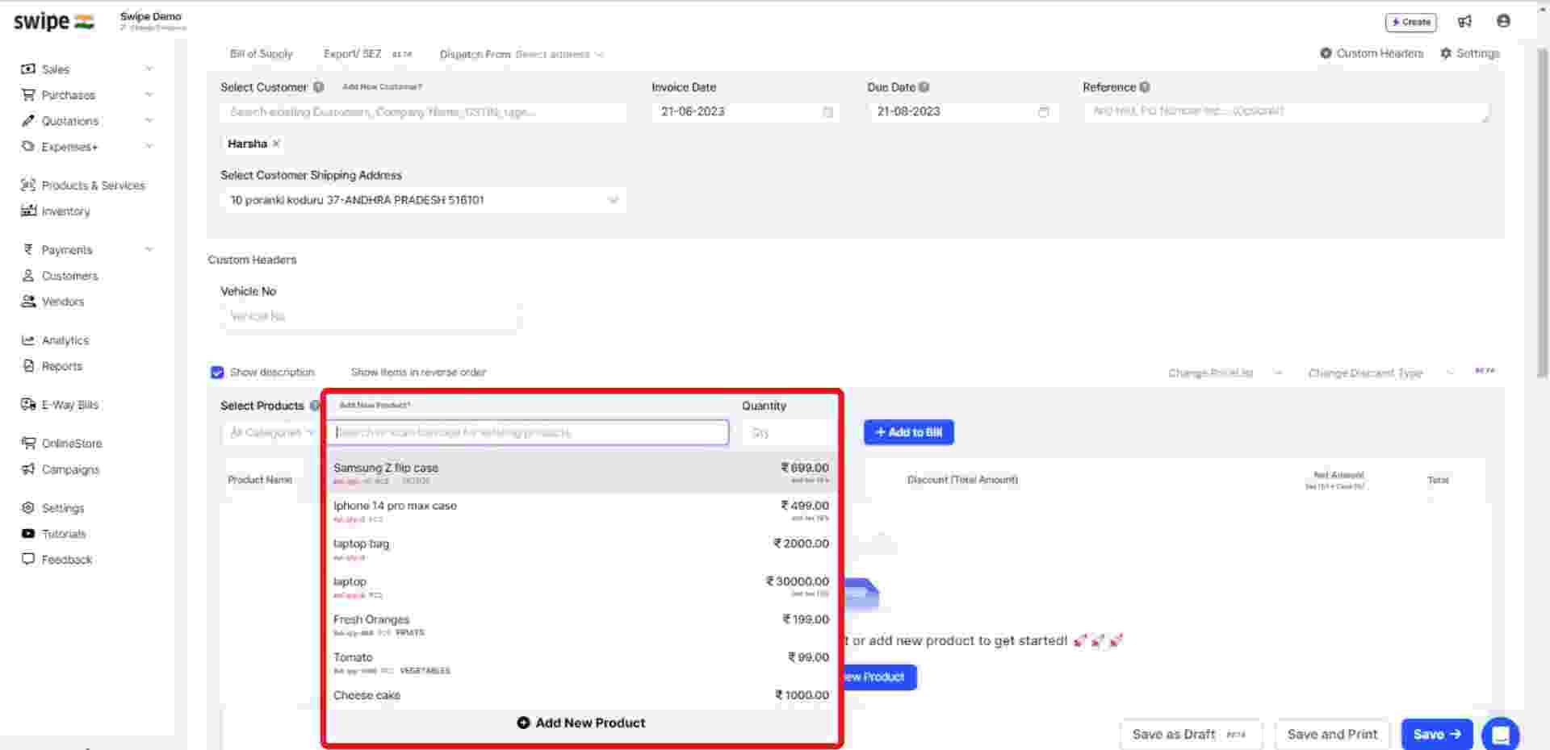Click the Quantity input field
Viewport: 1550px width, 750px height.
pyautogui.click(x=787, y=433)
